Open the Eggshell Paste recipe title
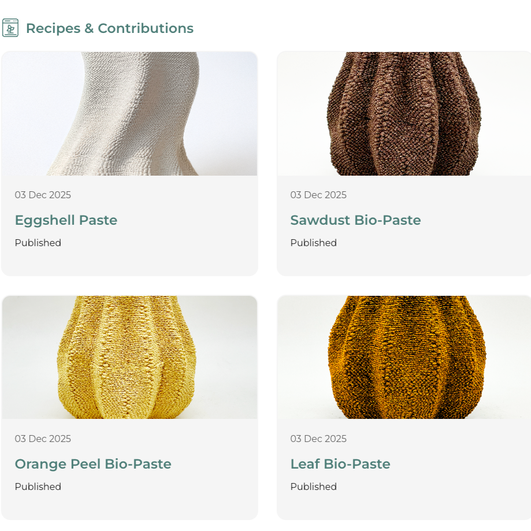 [x=66, y=220]
